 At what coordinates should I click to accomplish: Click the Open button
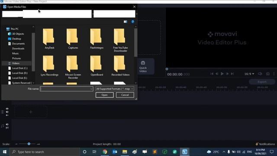pos(105,95)
